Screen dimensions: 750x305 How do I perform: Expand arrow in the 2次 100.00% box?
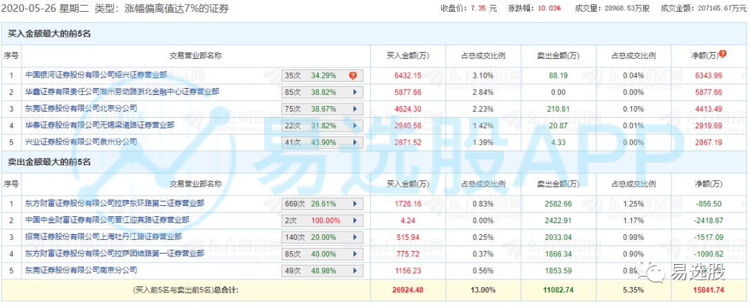(355, 220)
